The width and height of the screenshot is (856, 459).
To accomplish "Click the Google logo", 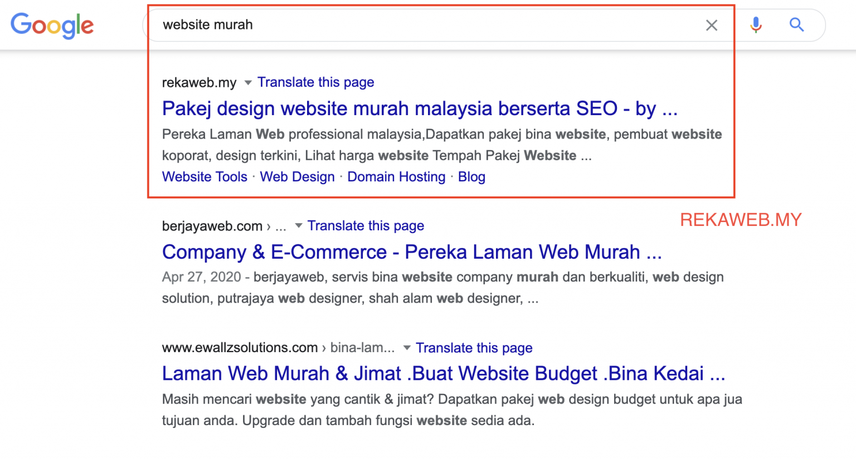I will click(52, 25).
